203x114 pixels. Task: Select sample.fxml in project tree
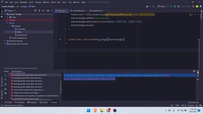(22, 35)
